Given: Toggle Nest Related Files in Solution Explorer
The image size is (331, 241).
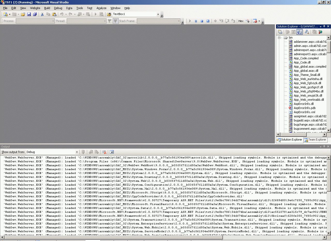Looking at the screenshot, I should click(300, 32).
